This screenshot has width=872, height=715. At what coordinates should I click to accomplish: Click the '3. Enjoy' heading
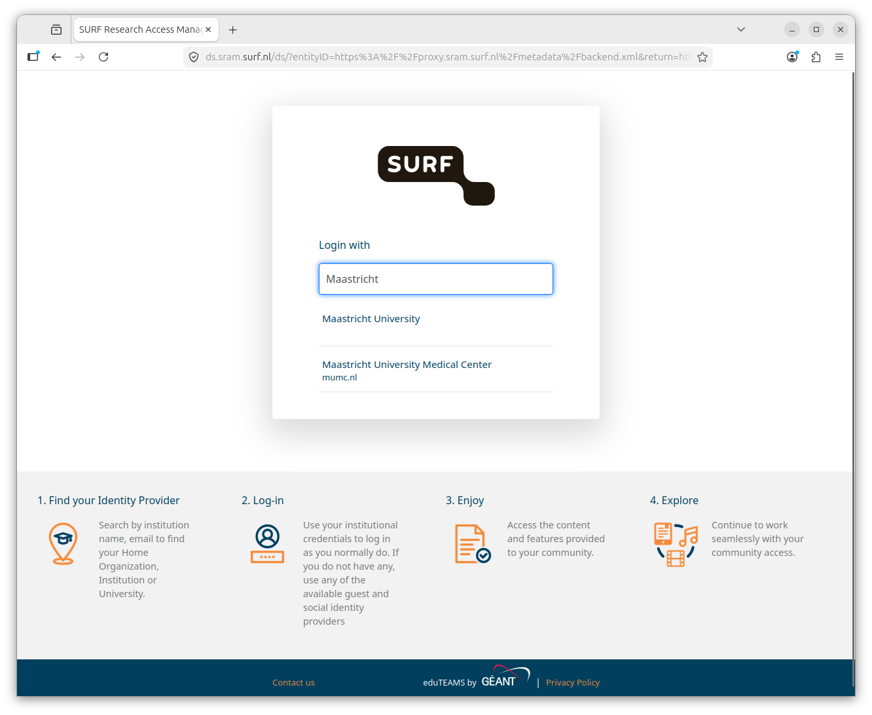[x=465, y=500]
